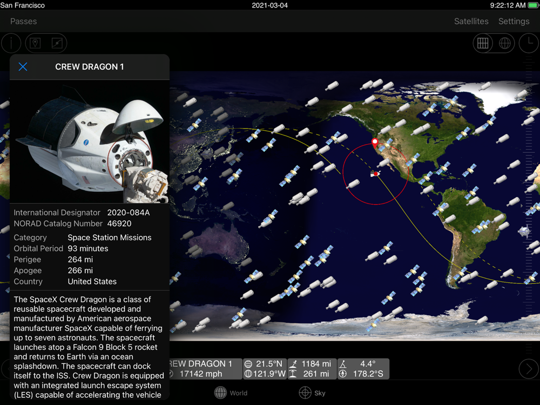Tap the orbit track-satellite icon
The image size is (540, 405).
pyautogui.click(x=57, y=43)
